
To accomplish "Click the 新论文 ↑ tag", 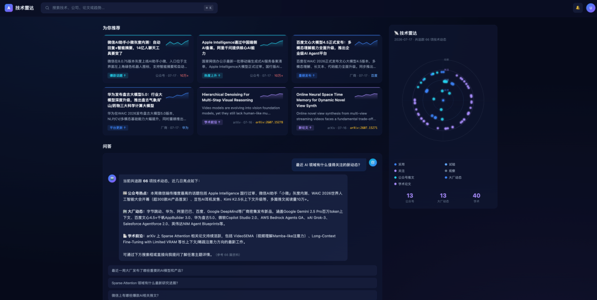I will coord(305,128).
